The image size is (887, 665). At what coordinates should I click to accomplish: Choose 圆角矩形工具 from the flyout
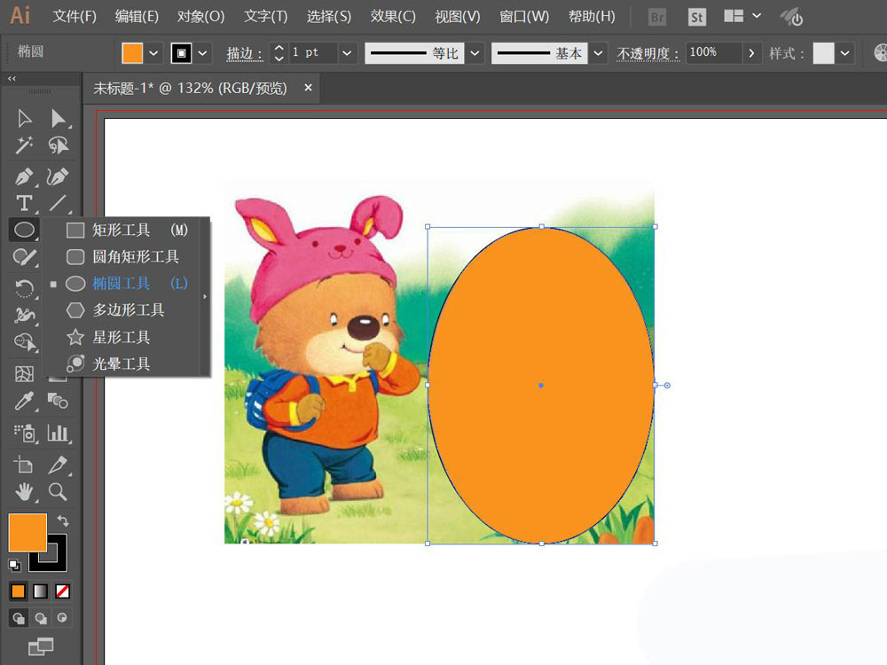(x=122, y=257)
